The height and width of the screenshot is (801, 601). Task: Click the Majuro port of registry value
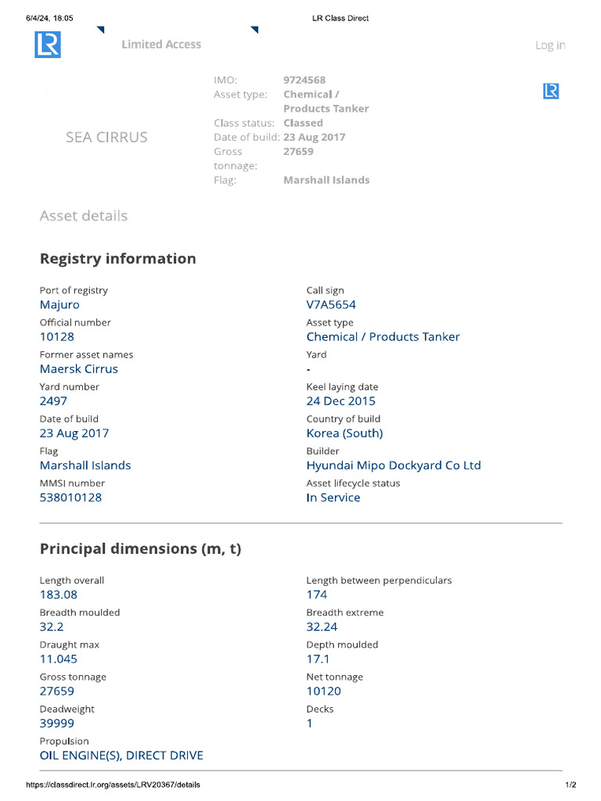[x=59, y=304]
